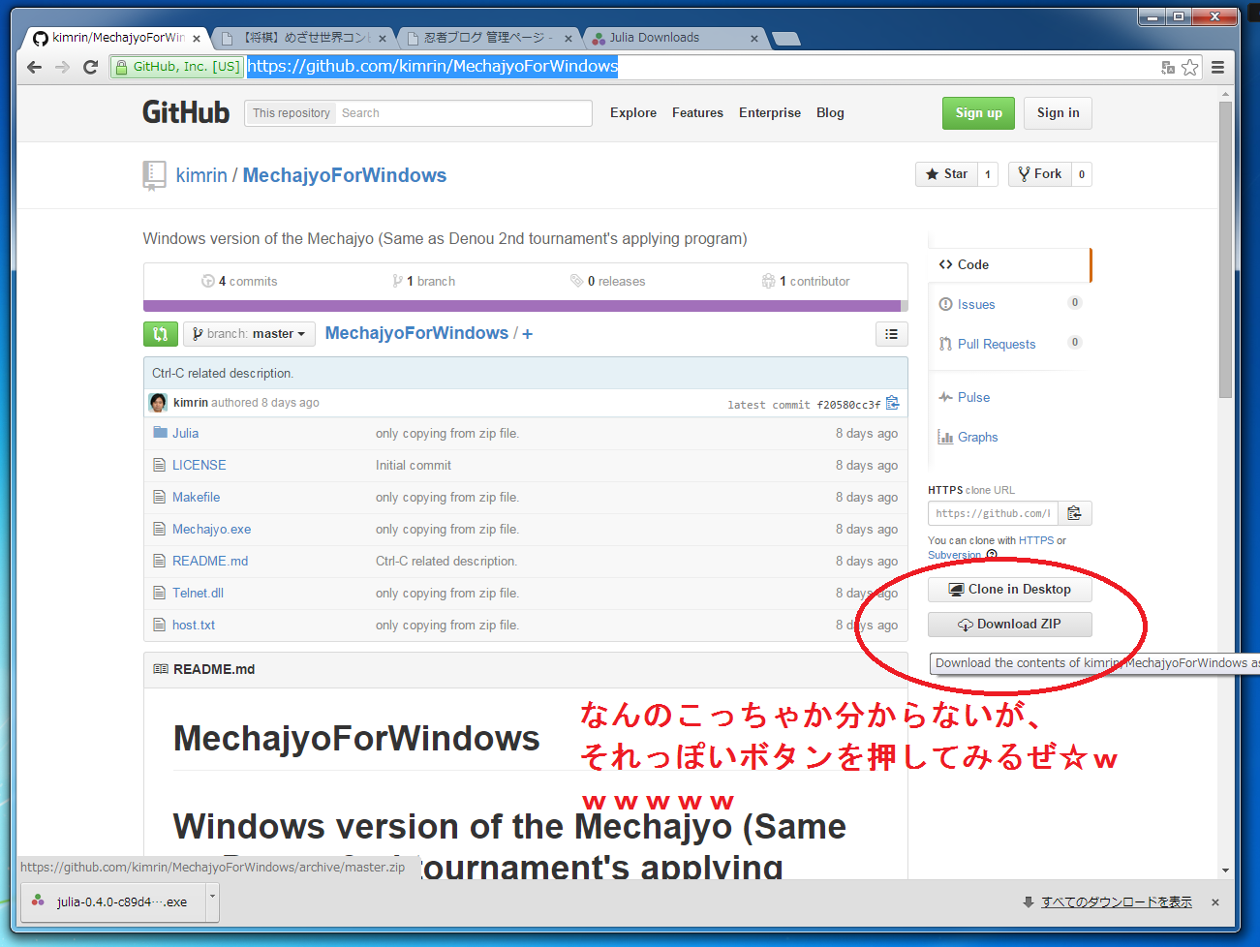The width and height of the screenshot is (1260, 947).
Task: Open the Pulse page
Action: (973, 397)
